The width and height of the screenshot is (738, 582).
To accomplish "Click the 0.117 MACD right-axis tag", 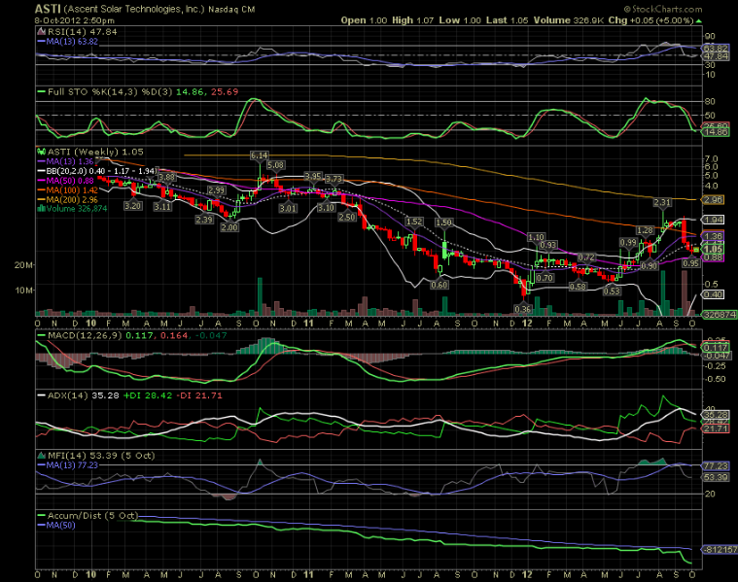I will [x=716, y=348].
